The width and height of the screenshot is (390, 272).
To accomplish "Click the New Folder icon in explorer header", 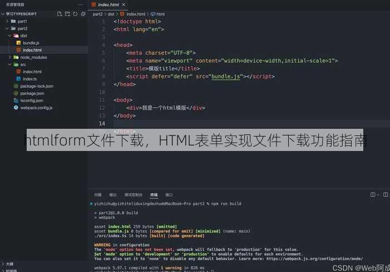I will click(67, 14).
